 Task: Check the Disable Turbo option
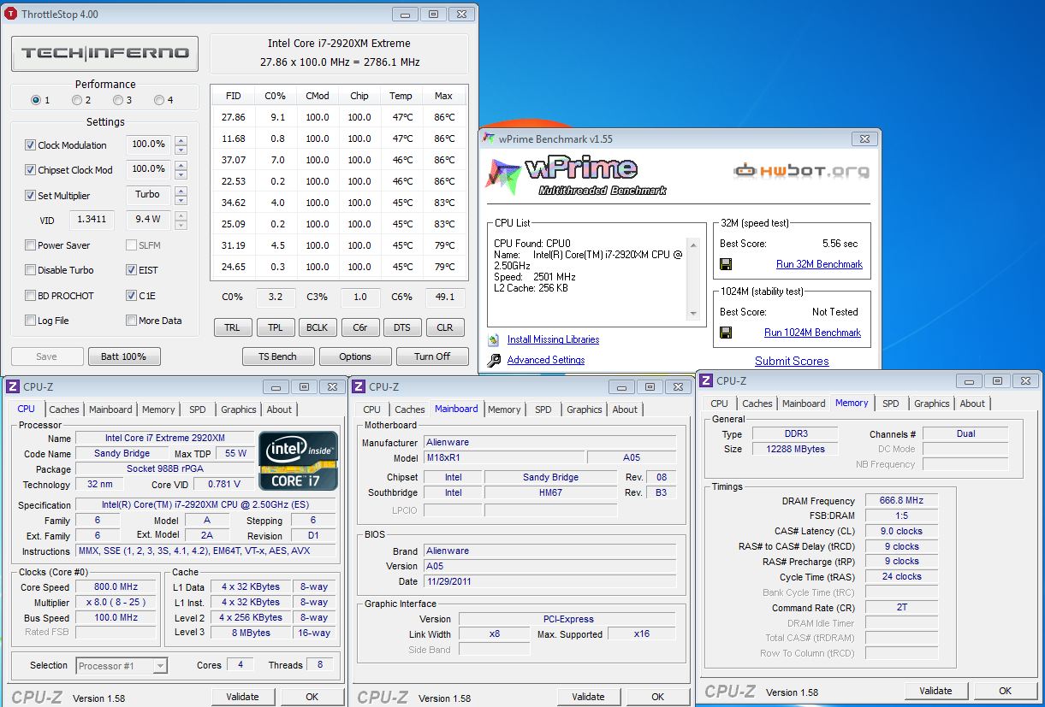[x=30, y=270]
